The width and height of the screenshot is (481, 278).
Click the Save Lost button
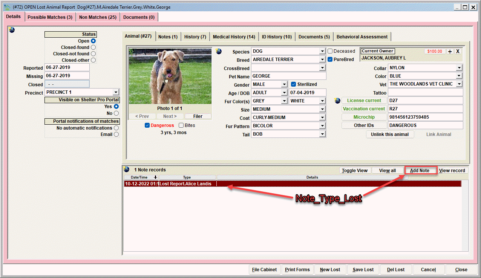click(x=363, y=270)
